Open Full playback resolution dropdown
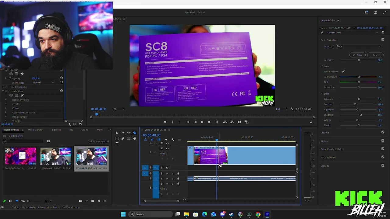This screenshot has height=219, width=390. click(x=281, y=109)
